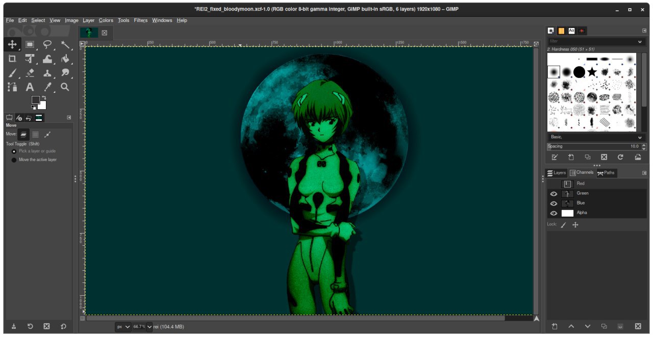Set Move mode to layer
Image resolution: width=653 pixels, height=337 pixels.
[x=23, y=135]
